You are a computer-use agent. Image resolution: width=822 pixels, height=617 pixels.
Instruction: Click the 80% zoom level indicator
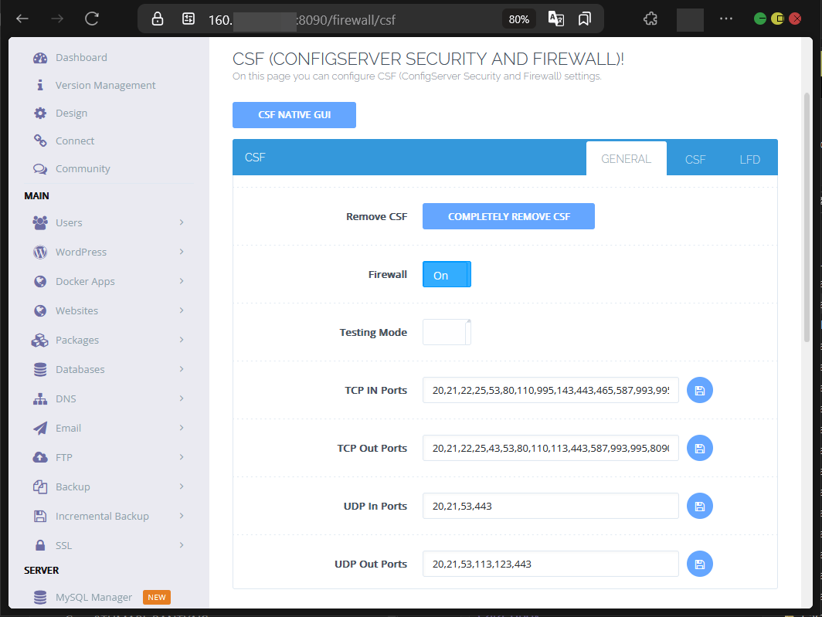(x=519, y=19)
